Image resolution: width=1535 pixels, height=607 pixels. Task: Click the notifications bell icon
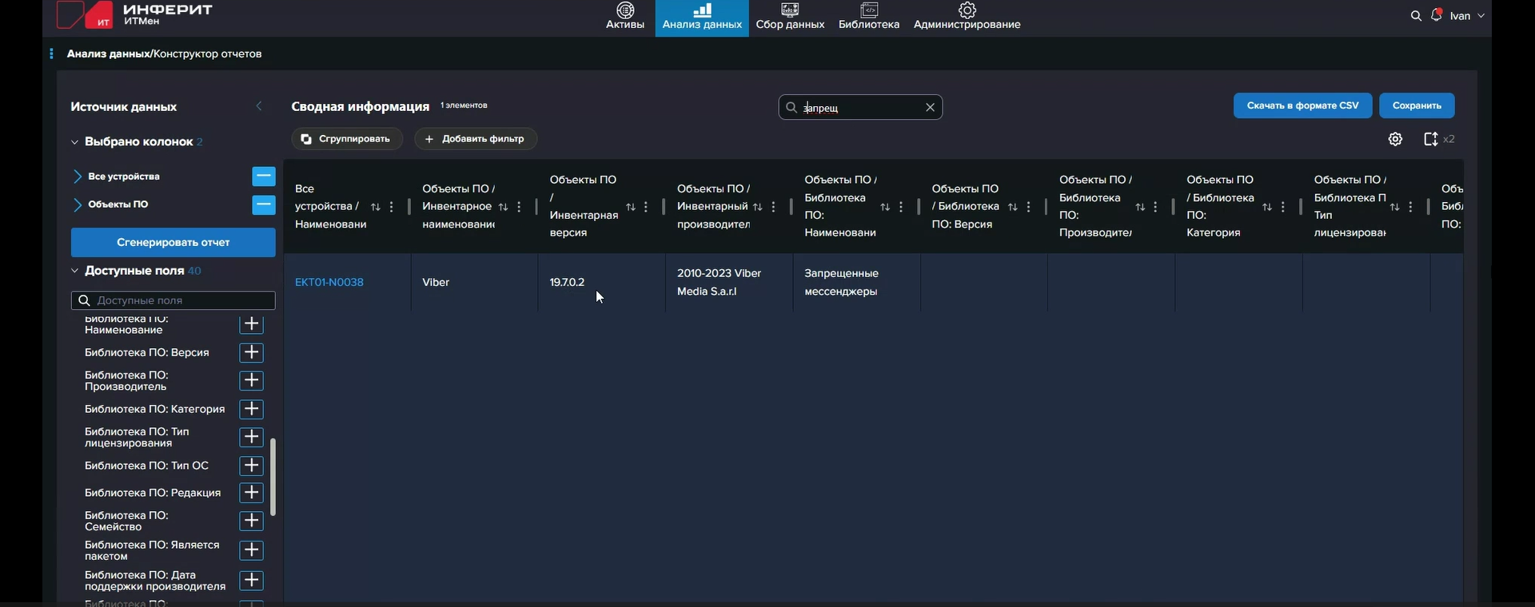coord(1436,15)
